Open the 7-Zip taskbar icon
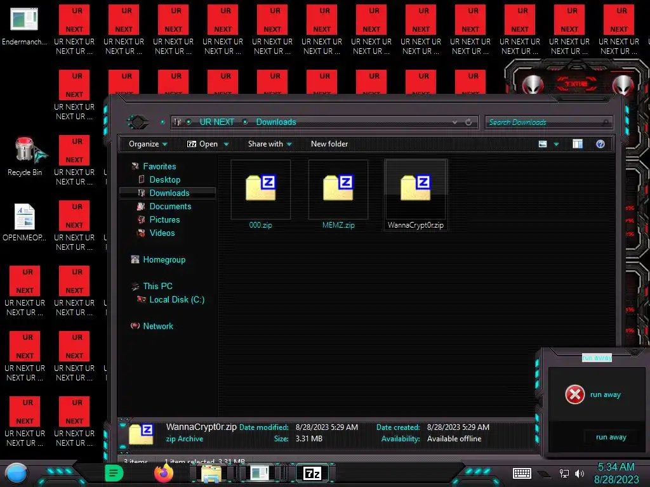Image resolution: width=650 pixels, height=487 pixels. 312,473
